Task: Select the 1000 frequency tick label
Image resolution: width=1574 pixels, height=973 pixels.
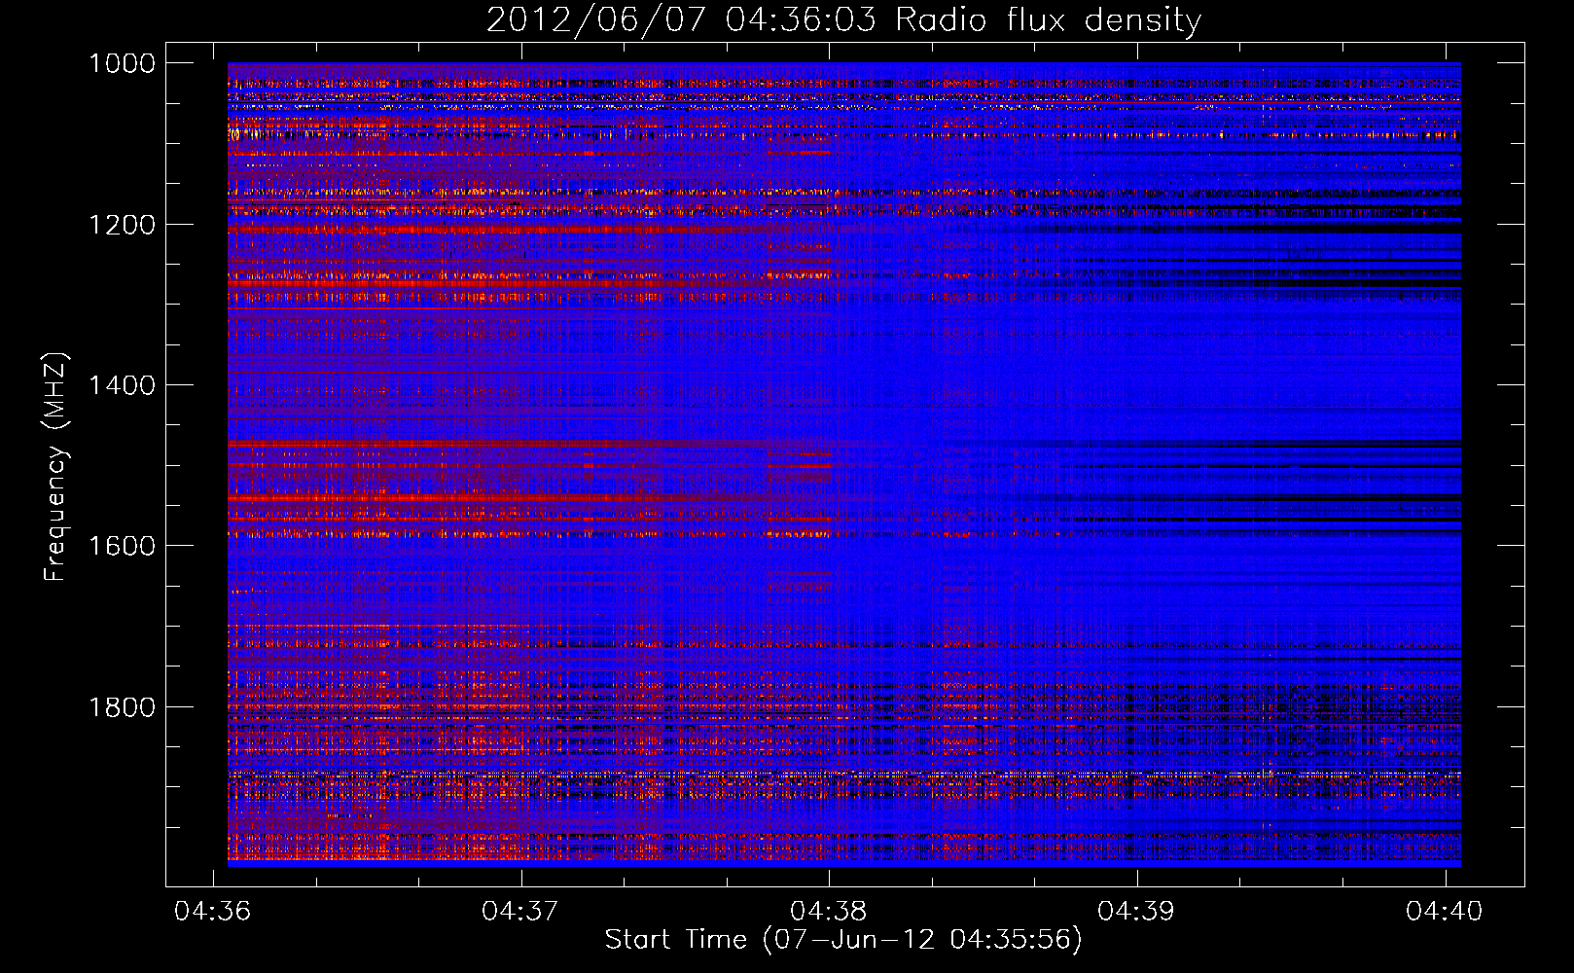Action: (122, 63)
